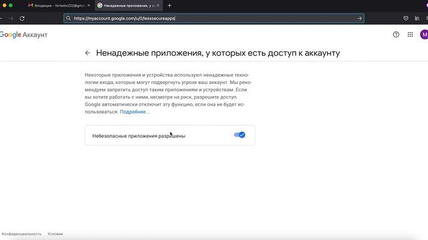Click the go arrow in the address bar
428x240 pixels.
359,19
